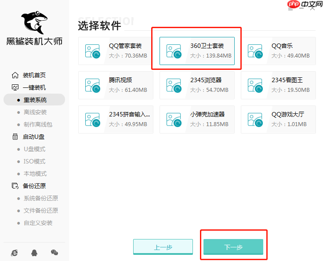Open the 启动U盘 section
The width and height of the screenshot is (323, 261).
pos(33,137)
